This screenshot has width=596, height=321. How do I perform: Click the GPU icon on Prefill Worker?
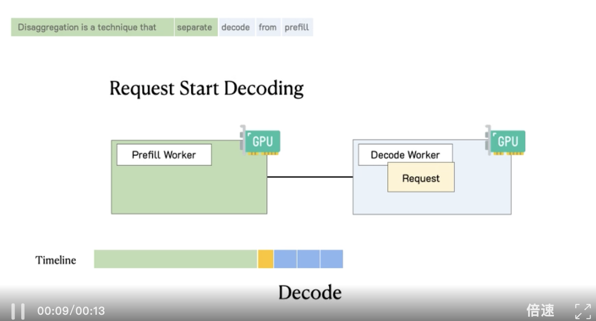(x=261, y=141)
